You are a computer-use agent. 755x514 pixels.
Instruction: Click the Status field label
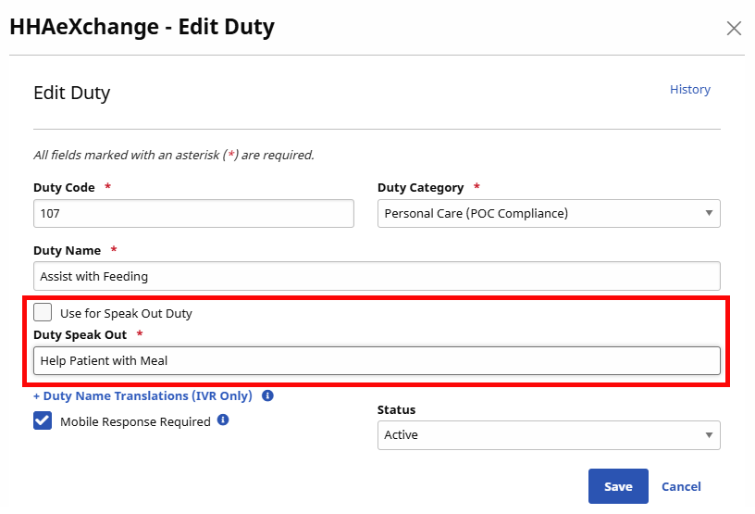(x=396, y=409)
